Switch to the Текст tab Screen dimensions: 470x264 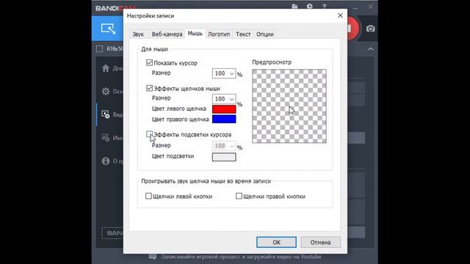(x=243, y=34)
